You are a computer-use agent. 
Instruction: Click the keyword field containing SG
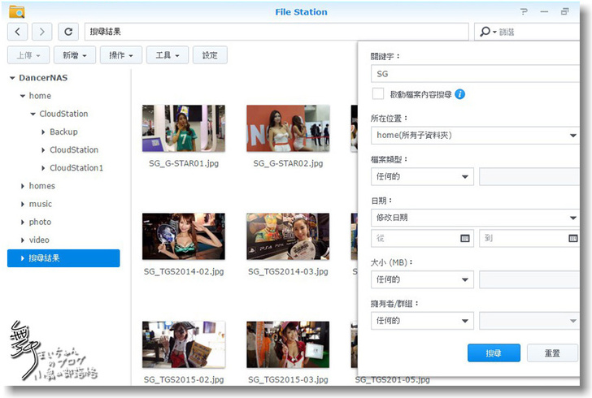coord(475,73)
